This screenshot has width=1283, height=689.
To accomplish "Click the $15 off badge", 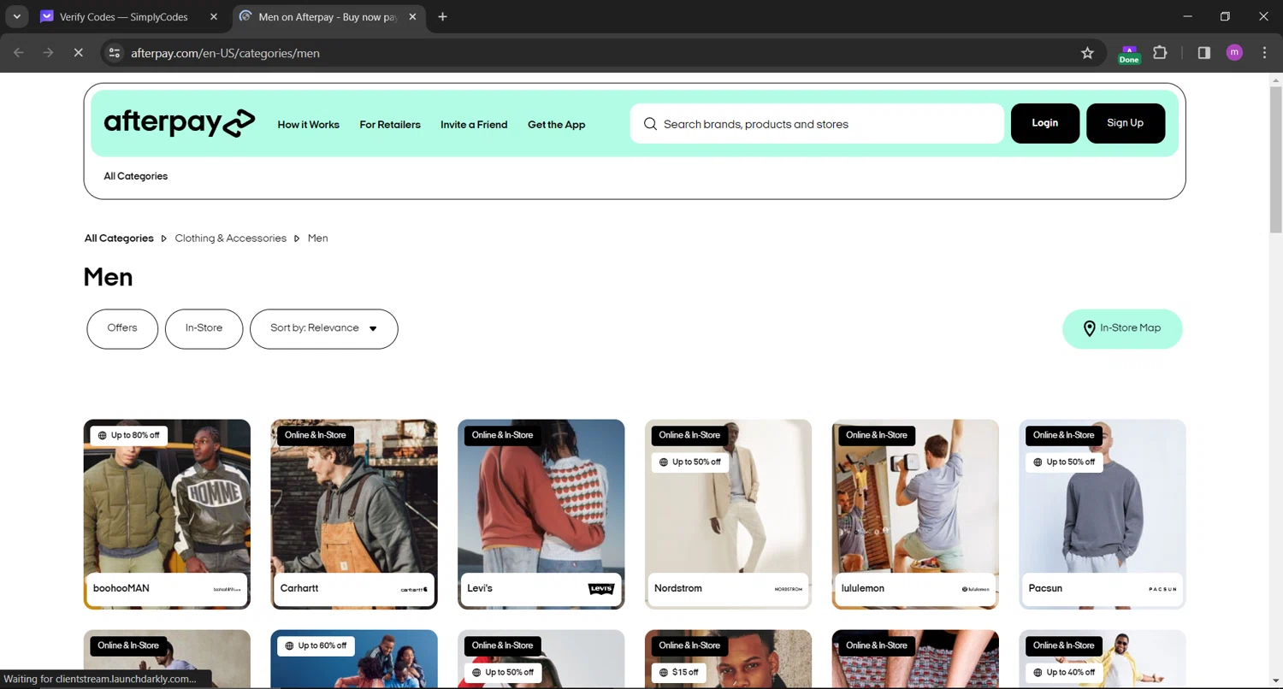I will 679,672.
